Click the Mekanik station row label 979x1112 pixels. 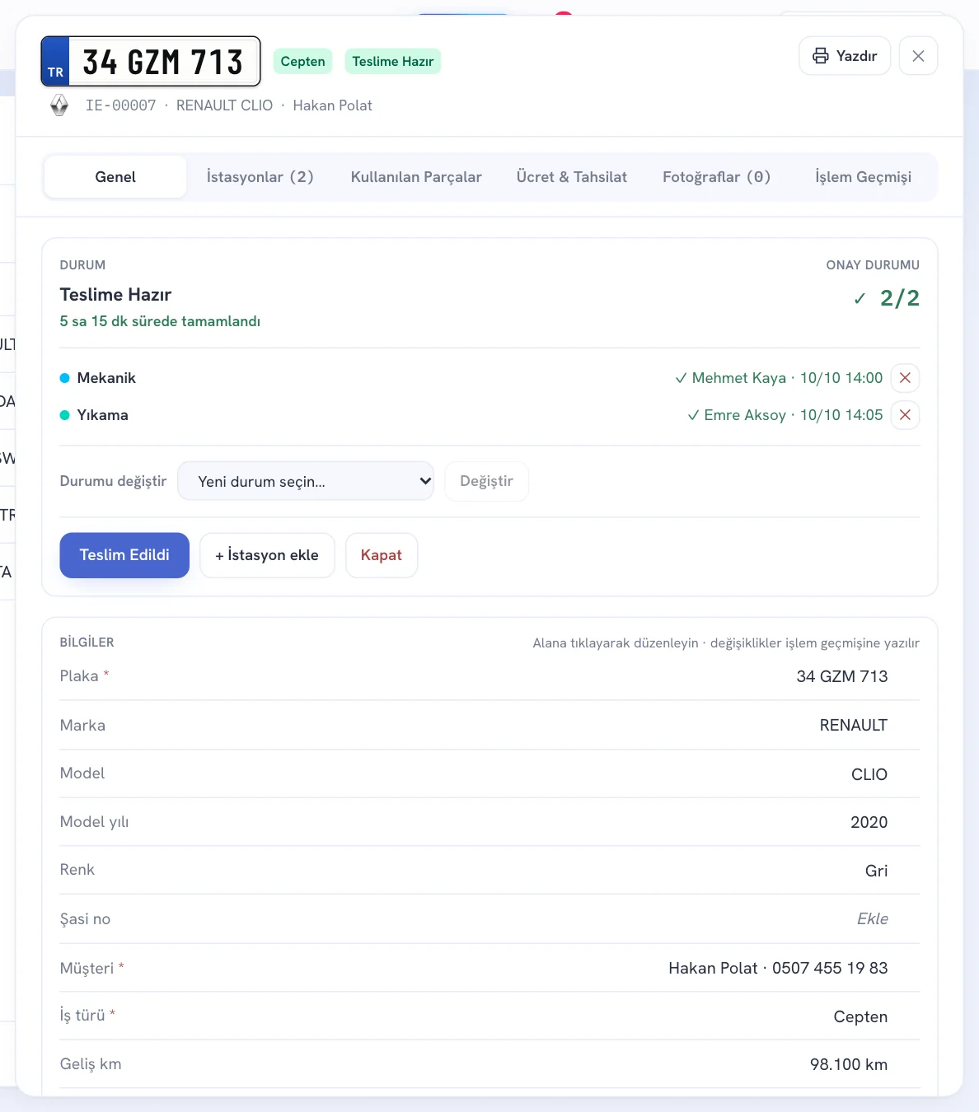coord(106,378)
